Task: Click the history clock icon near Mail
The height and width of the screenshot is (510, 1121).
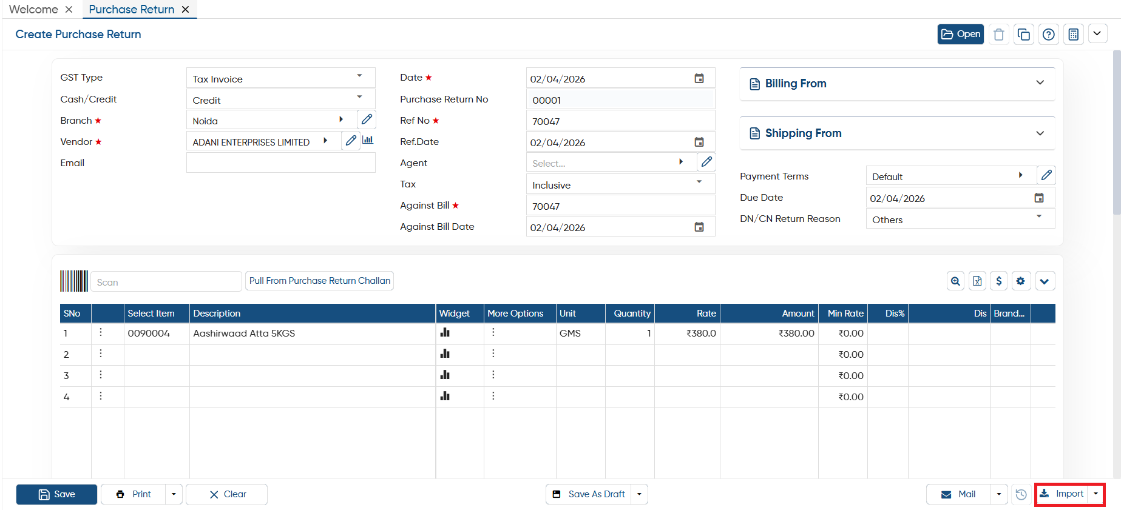Action: pos(1021,494)
